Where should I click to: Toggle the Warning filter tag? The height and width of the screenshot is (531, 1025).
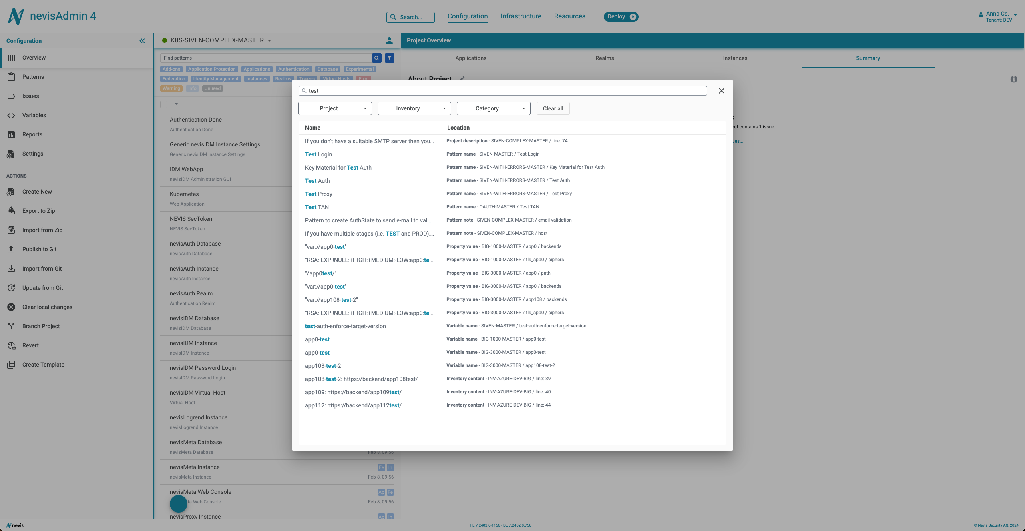tap(171, 88)
